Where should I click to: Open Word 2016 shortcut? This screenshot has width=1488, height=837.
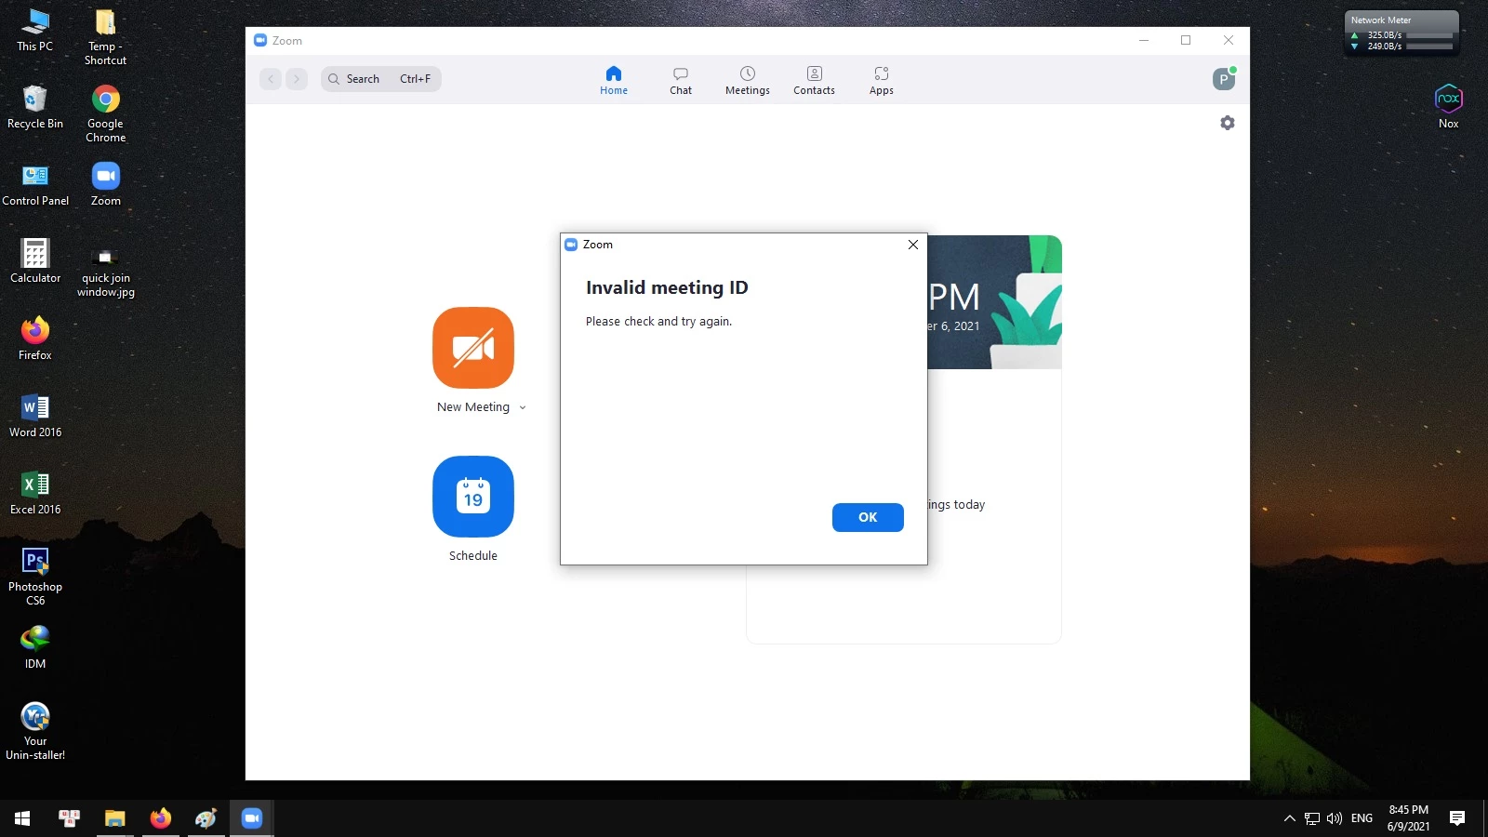[35, 416]
